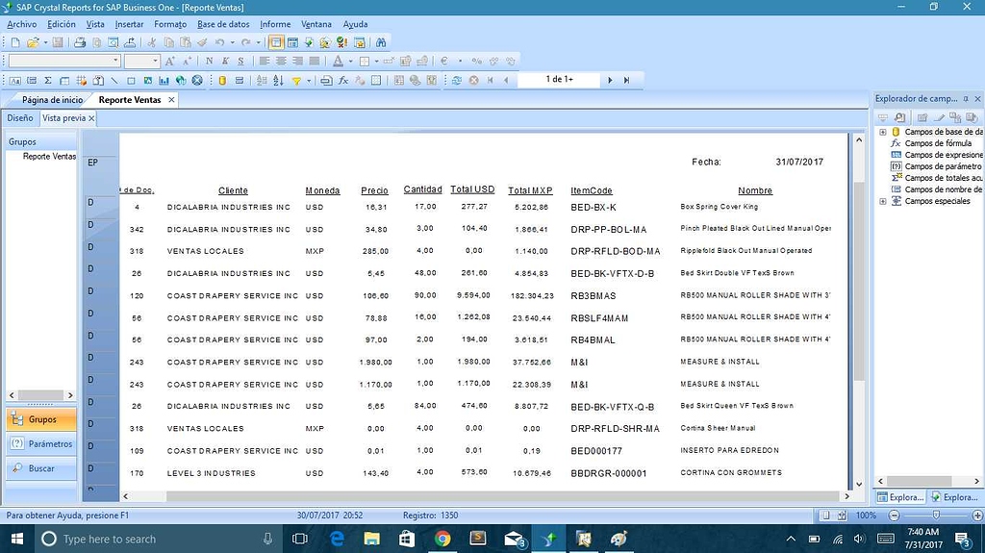Toggle align right formatting

pyautogui.click(x=297, y=61)
